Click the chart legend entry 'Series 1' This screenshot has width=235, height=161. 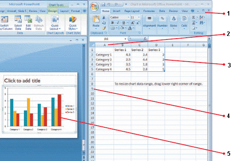[x=70, y=106]
